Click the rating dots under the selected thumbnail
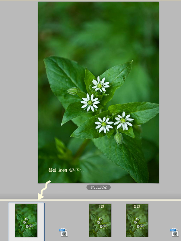Screen dimensions: 181x241 [26, 240]
